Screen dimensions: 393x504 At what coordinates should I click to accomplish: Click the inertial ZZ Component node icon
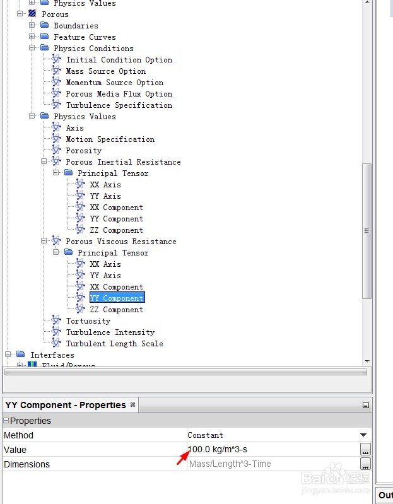click(80, 230)
